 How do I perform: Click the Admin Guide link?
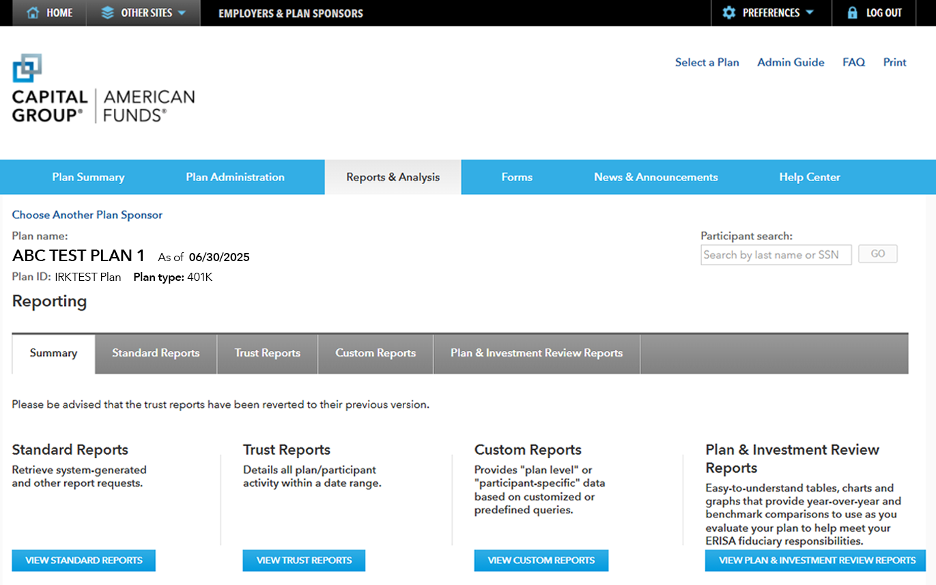pos(791,62)
